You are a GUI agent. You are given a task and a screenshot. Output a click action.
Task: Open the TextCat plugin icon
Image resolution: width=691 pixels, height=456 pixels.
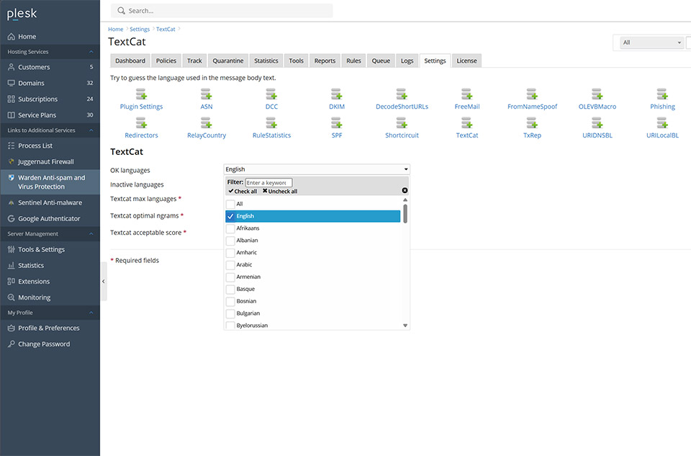466,122
